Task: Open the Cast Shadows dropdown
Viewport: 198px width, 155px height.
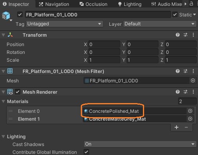Action: (x=140, y=144)
